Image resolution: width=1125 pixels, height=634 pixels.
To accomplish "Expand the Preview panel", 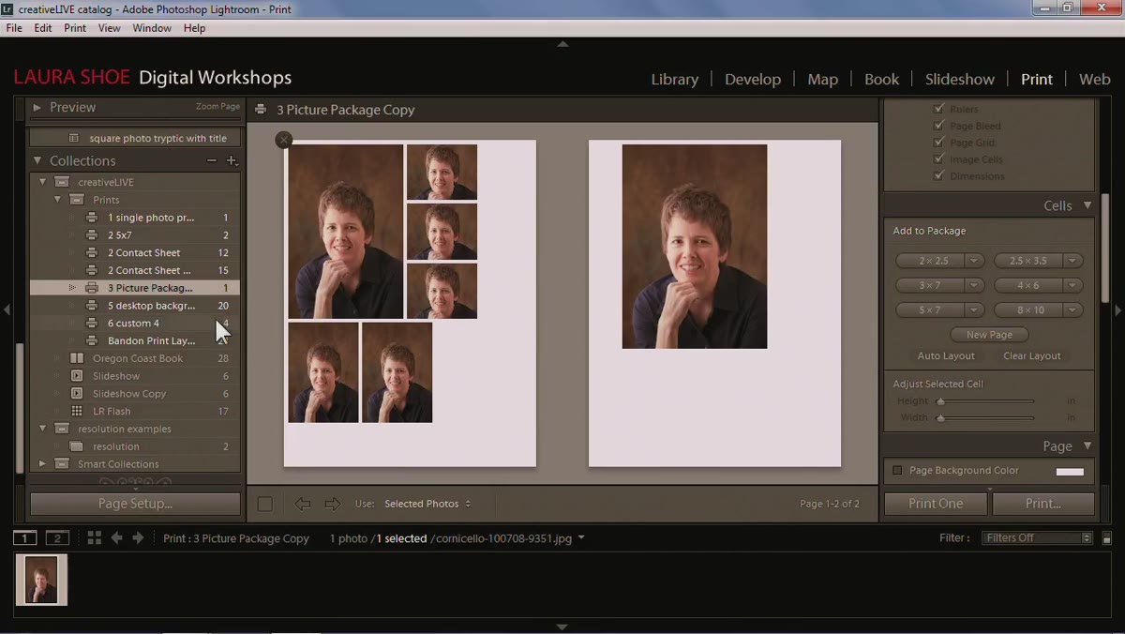I will coord(37,108).
